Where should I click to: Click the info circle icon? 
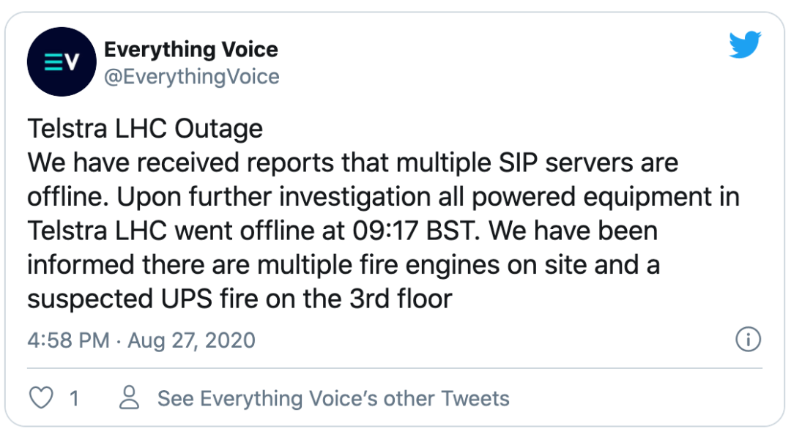coord(748,340)
